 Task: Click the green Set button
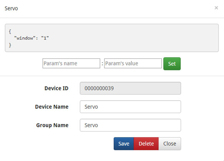[x=172, y=64]
